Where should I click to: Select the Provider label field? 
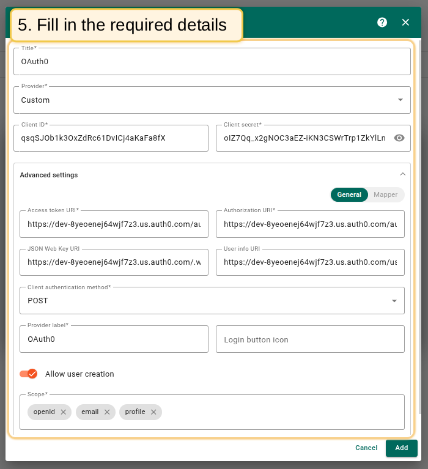tap(114, 339)
